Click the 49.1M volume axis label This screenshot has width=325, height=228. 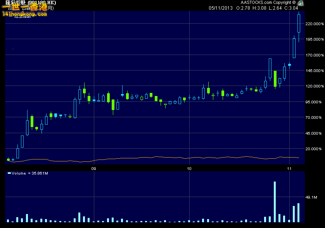click(x=311, y=197)
